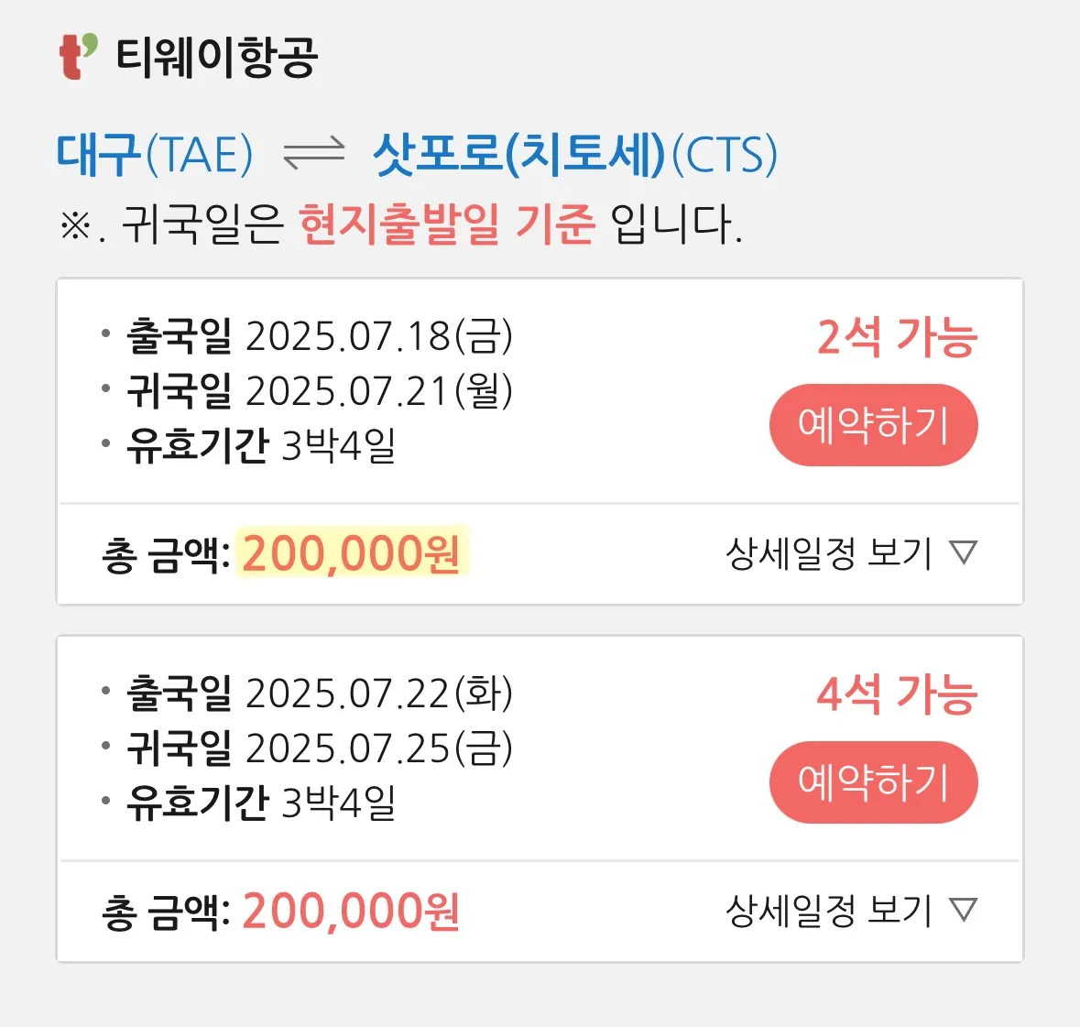The height and width of the screenshot is (1027, 1080).
Task: Click the 귀국일 2025.07.21(월) line
Action: 319,391
